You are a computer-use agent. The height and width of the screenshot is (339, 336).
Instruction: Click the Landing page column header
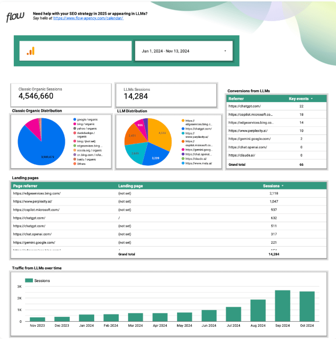130,186
